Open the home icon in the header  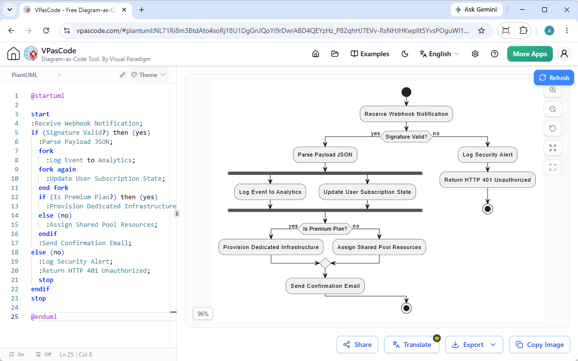(x=316, y=54)
